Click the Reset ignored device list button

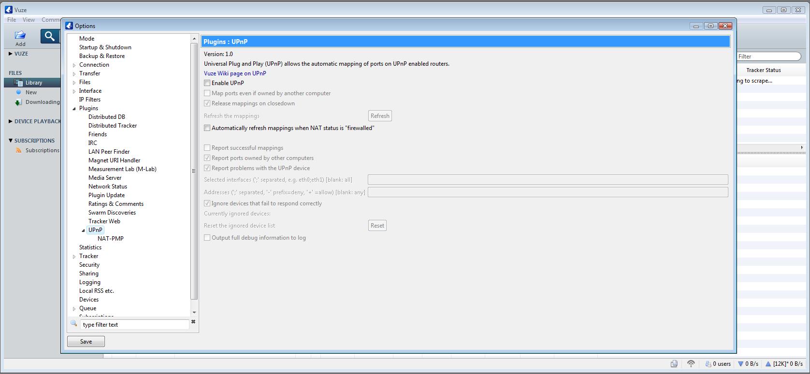[377, 226]
